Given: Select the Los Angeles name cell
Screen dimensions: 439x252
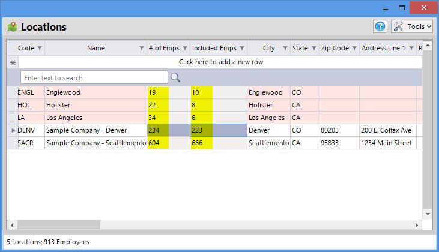Looking at the screenshot, I should point(95,118).
